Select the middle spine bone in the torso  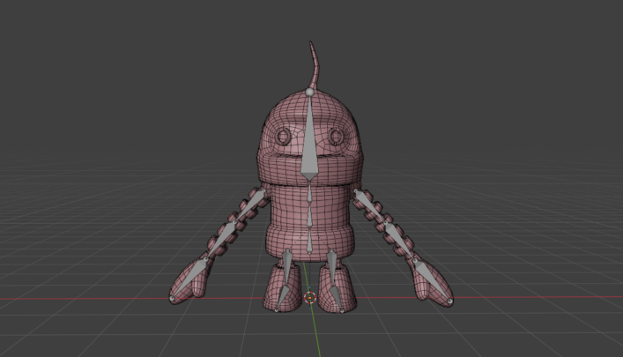coord(309,218)
